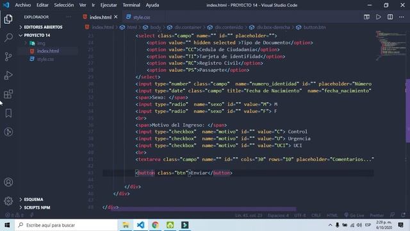The image size is (410, 231).
Task: Click the code minimap
Action: (390, 46)
